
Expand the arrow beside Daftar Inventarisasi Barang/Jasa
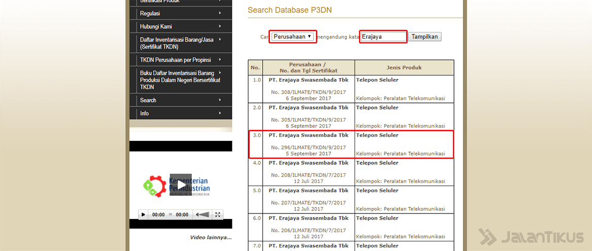tap(220, 39)
